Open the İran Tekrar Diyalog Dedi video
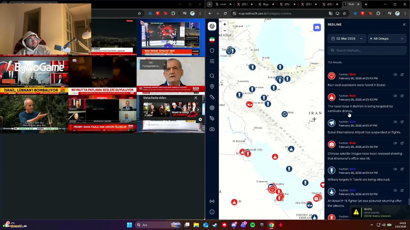Image resolution: width=410 pixels, height=230 pixels. (x=171, y=38)
